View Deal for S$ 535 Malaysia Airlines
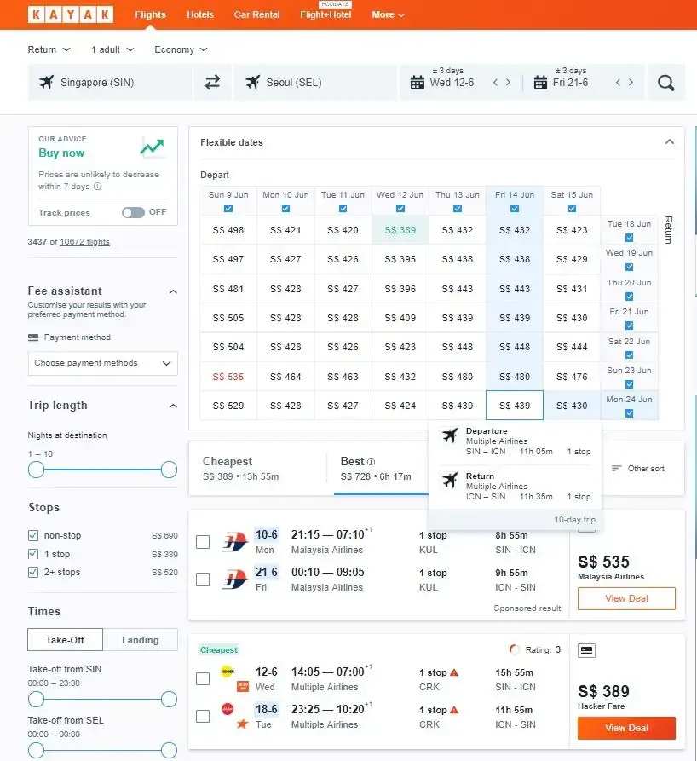This screenshot has width=697, height=761. click(626, 598)
